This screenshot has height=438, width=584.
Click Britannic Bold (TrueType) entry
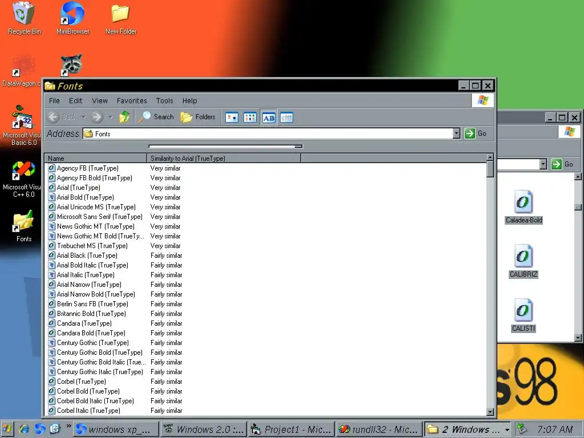pos(91,313)
